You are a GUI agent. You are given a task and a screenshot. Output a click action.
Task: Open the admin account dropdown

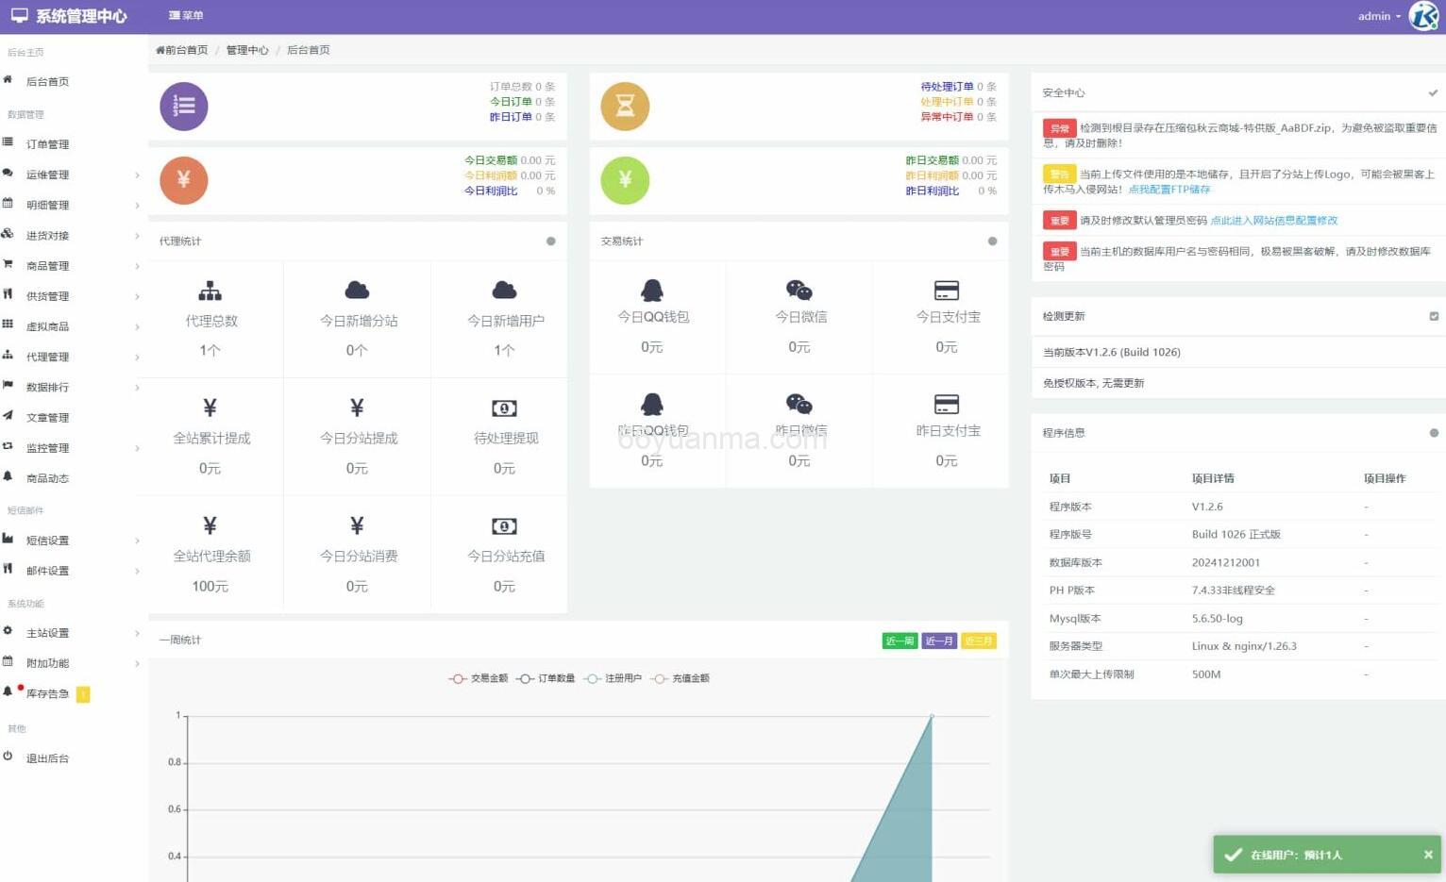point(1379,16)
